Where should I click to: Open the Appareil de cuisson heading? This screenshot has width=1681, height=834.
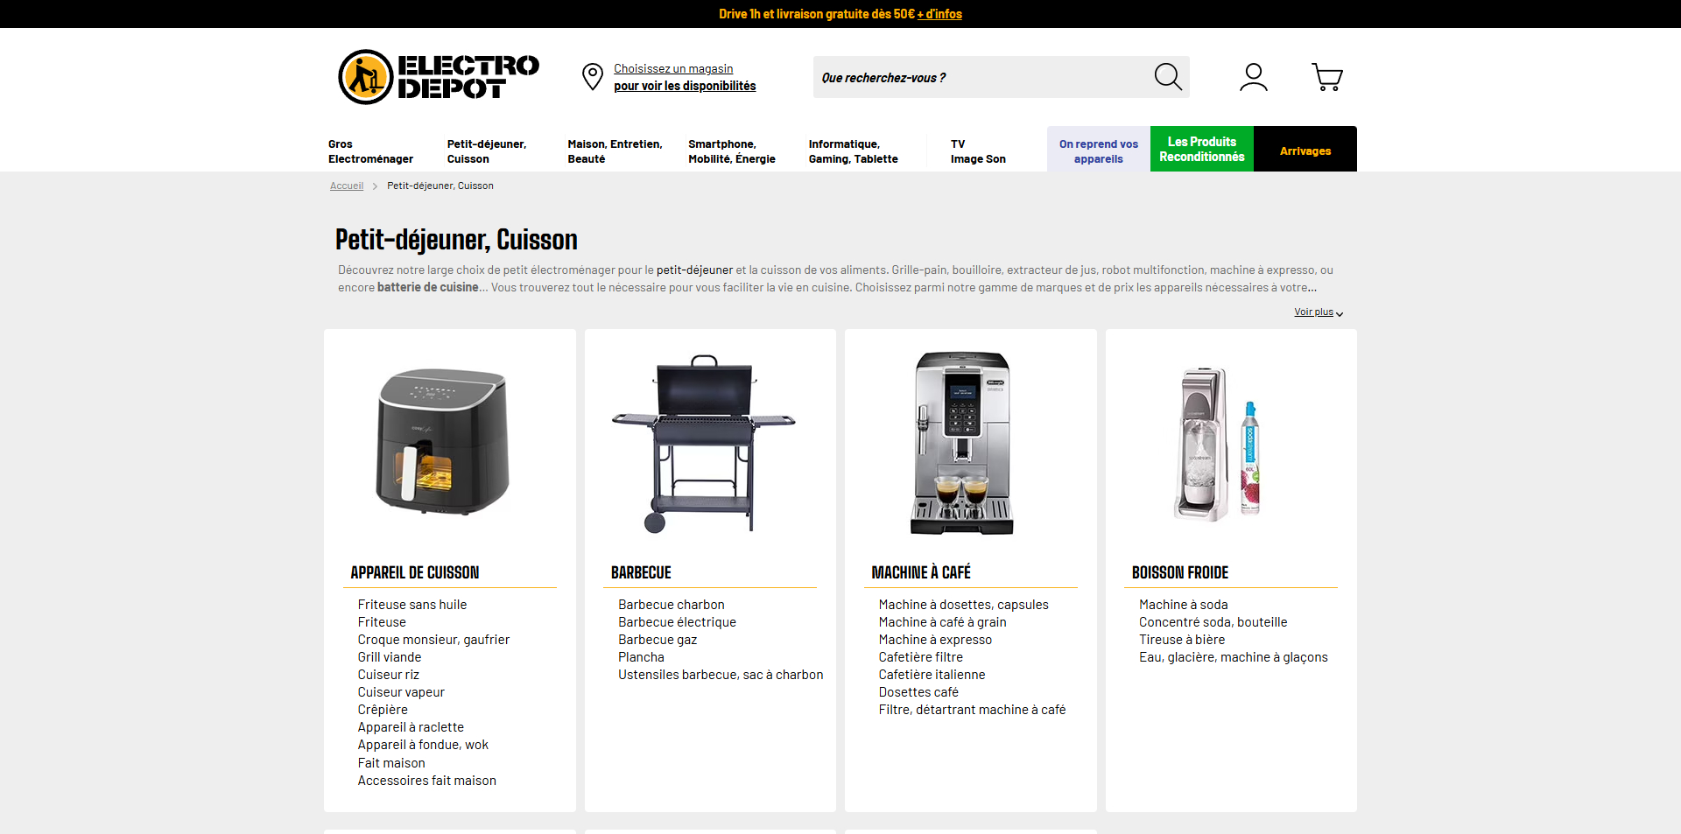[415, 572]
